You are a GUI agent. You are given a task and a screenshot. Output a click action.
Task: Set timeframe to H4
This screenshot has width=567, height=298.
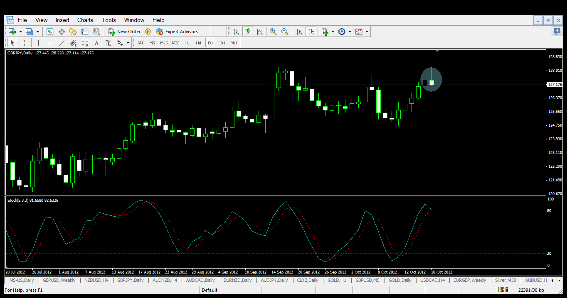[199, 43]
